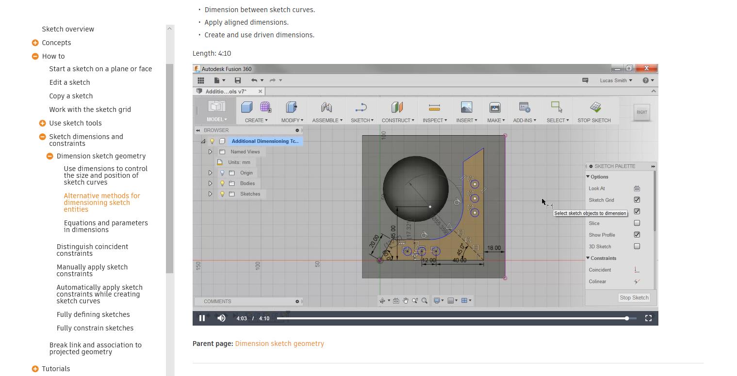Screen dimensions: 737x376
Task: Expand the Sketches folder in the Browser
Action: point(210,193)
